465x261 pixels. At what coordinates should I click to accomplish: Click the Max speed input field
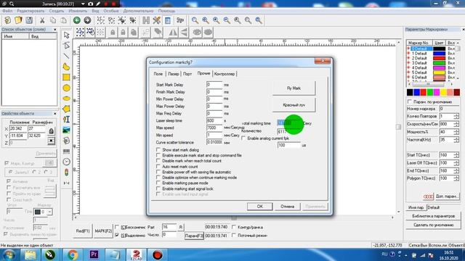coord(214,128)
